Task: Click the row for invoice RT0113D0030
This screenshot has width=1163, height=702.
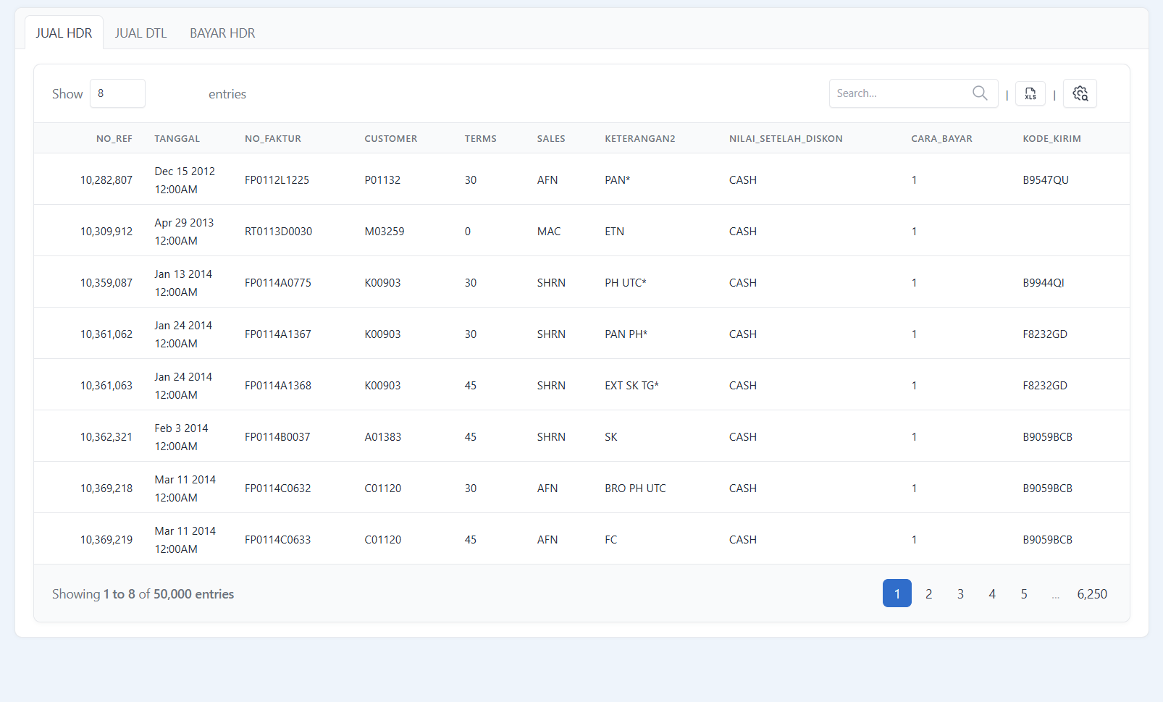Action: coord(507,231)
